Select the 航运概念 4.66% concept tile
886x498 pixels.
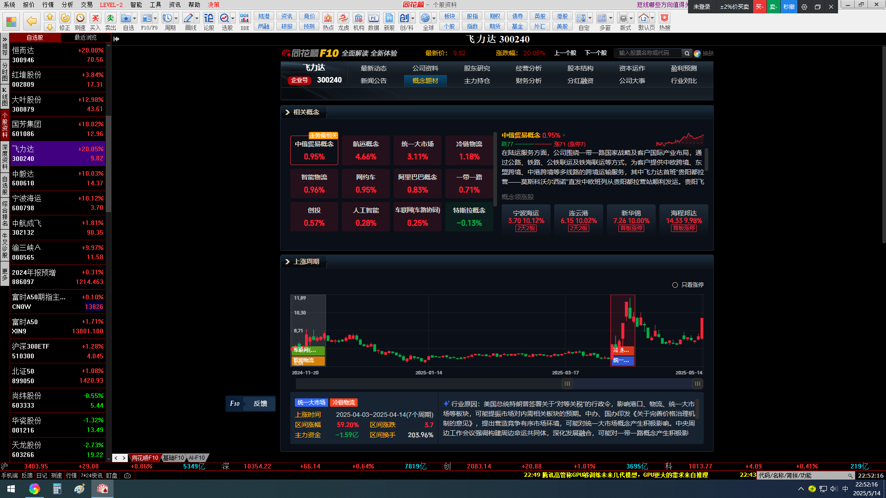(x=366, y=150)
